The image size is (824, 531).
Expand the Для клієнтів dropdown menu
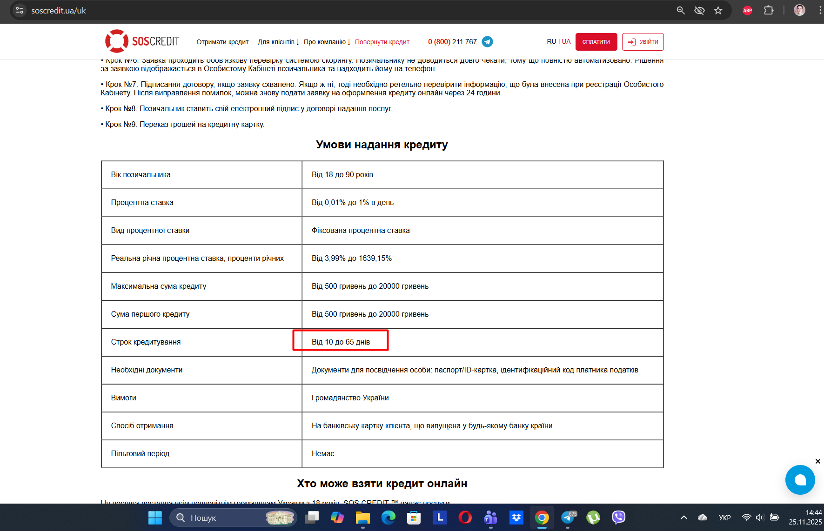[x=279, y=42]
